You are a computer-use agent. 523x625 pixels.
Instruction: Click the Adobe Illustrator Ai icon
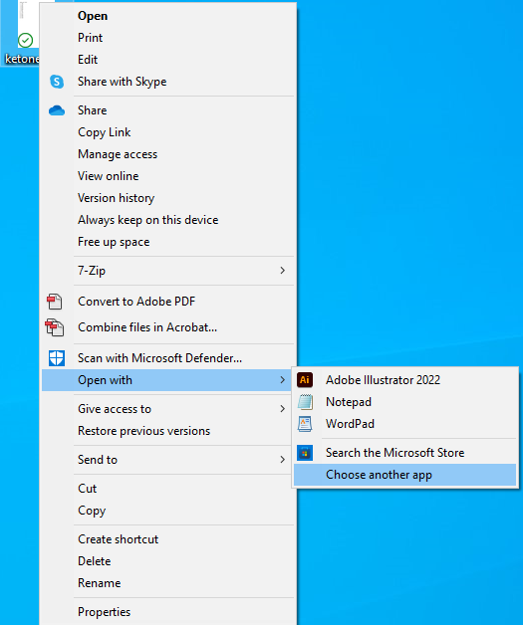[x=305, y=380]
